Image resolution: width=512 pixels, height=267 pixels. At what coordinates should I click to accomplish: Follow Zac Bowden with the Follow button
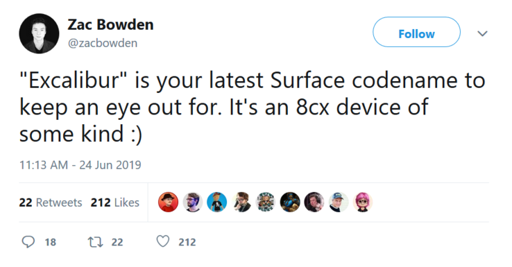click(417, 32)
